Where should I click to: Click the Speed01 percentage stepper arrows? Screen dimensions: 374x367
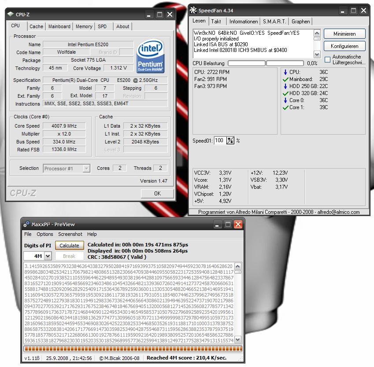pos(230,141)
